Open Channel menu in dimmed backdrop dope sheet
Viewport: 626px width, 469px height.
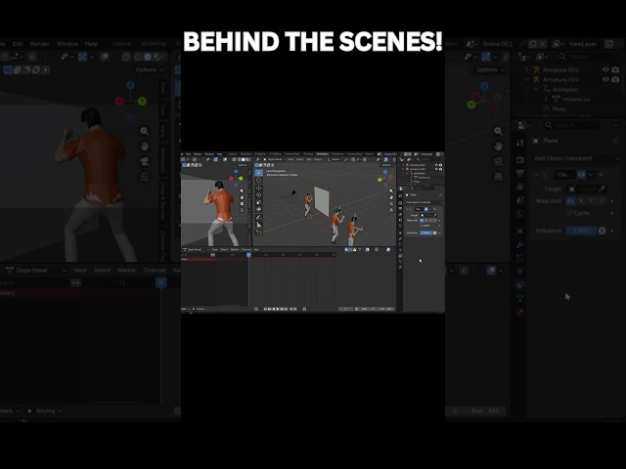pyautogui.click(x=155, y=271)
